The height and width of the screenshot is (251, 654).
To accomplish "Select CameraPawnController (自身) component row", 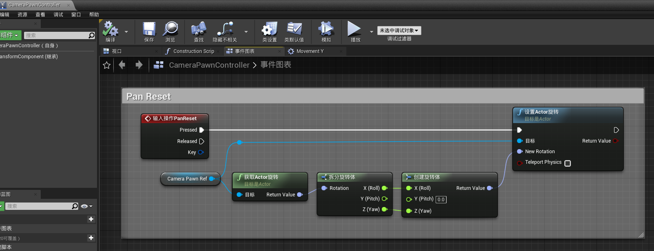I will point(47,46).
